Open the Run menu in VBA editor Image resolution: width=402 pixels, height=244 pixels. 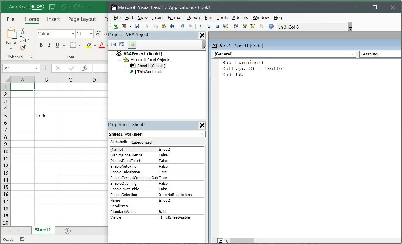click(x=208, y=18)
